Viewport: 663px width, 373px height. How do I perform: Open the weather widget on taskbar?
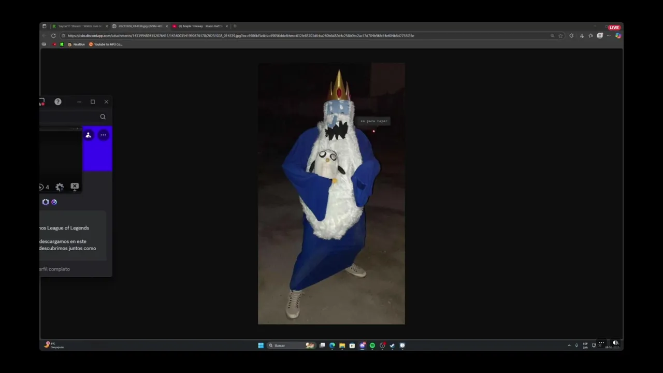click(54, 345)
